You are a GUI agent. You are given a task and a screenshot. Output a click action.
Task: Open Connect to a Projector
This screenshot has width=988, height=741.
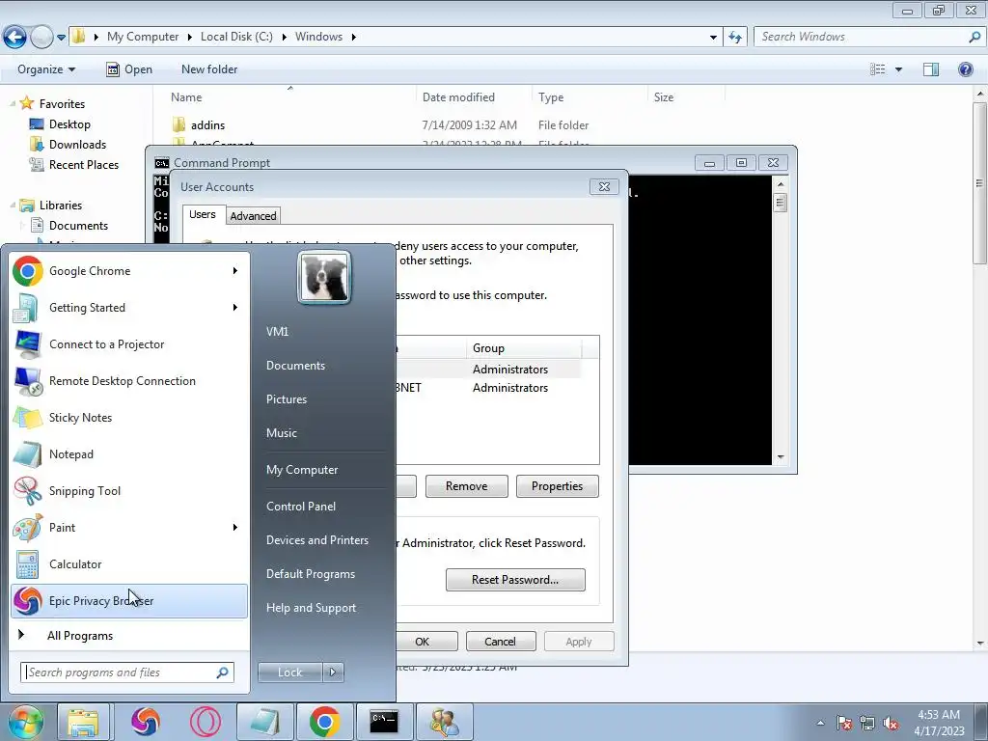[x=129, y=344]
